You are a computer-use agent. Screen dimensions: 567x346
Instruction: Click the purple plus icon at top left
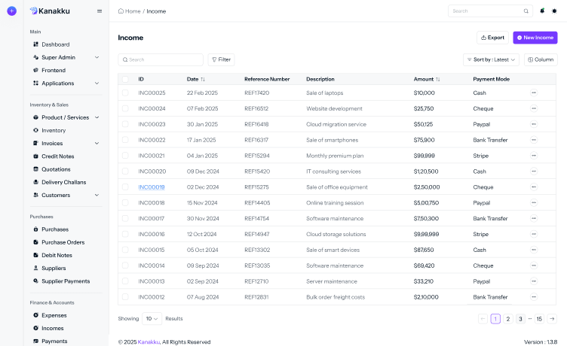coord(11,11)
